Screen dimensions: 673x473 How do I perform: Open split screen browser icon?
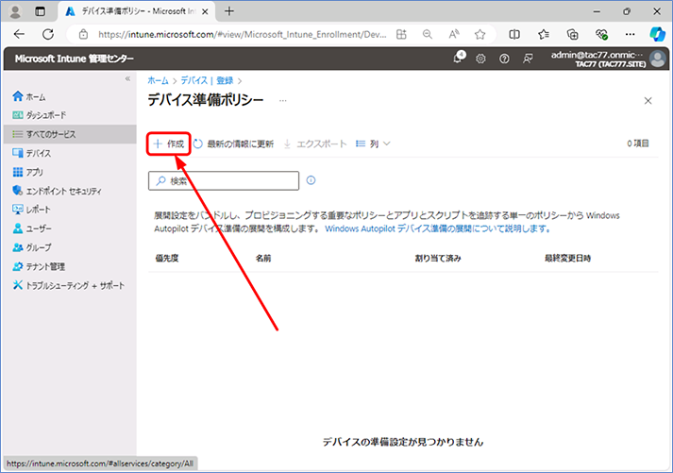514,34
